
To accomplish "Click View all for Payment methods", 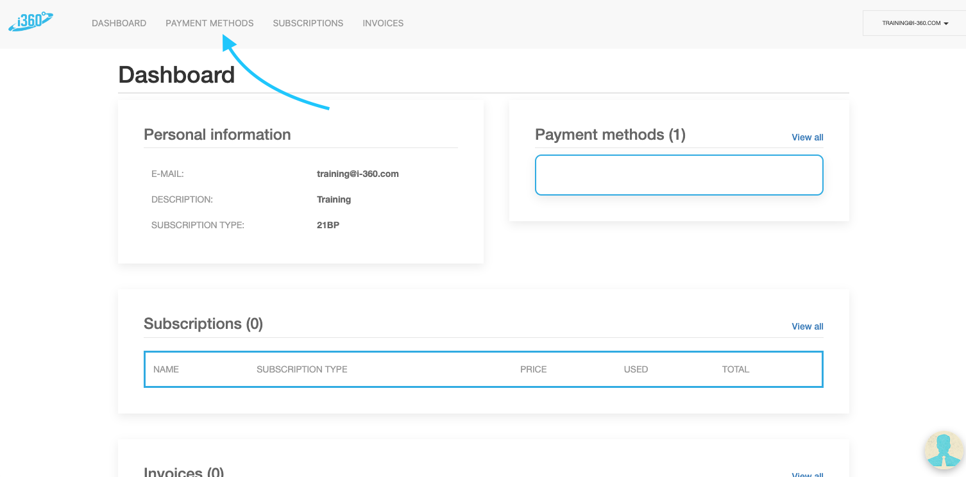I will 808,137.
